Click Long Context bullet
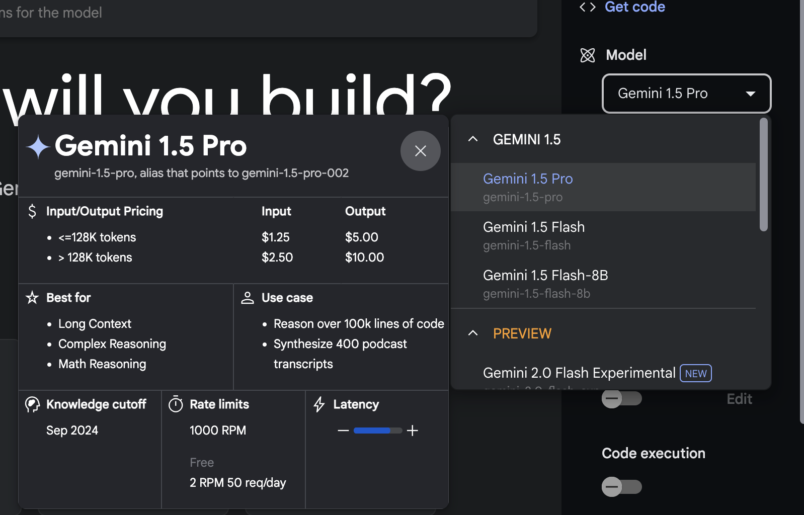The width and height of the screenshot is (804, 515). tap(95, 324)
